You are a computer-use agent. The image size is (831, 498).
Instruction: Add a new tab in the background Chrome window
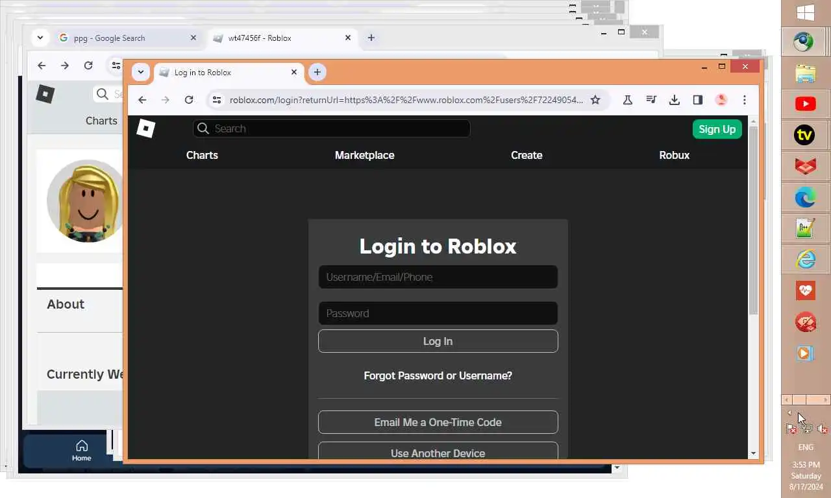click(371, 38)
